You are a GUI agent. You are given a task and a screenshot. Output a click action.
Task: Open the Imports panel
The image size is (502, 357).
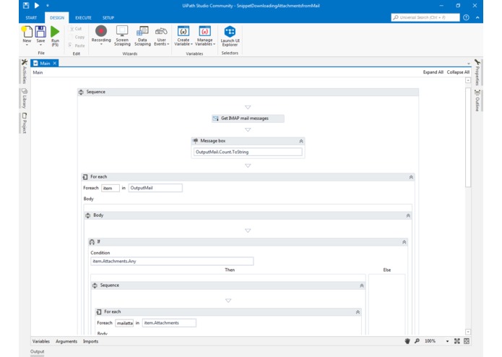pos(90,341)
